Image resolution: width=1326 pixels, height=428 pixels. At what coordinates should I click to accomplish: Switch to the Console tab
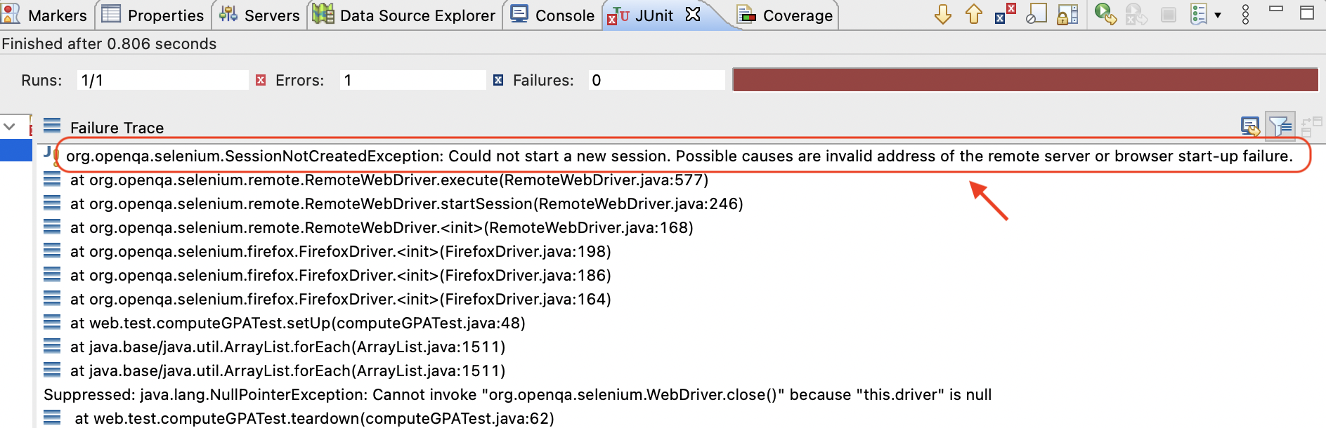553,15
